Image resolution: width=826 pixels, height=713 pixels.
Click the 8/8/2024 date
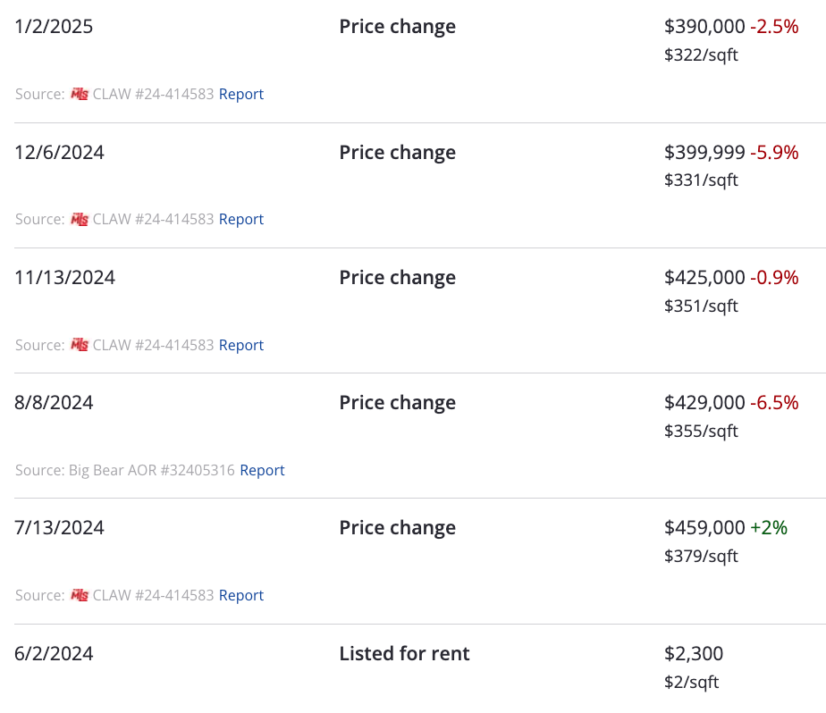(54, 403)
